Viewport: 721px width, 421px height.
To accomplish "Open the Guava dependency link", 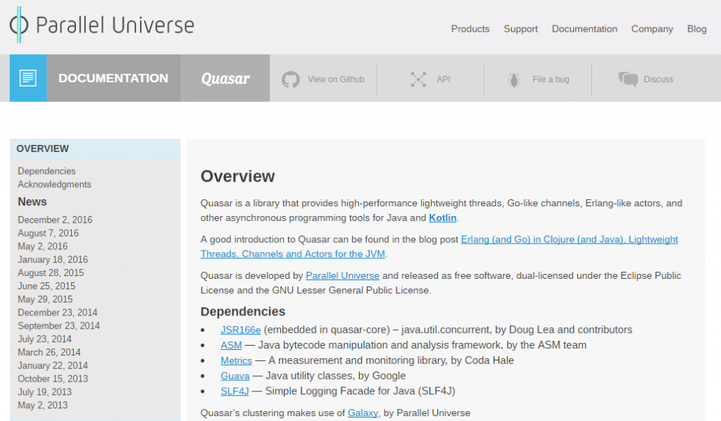I will [234, 376].
